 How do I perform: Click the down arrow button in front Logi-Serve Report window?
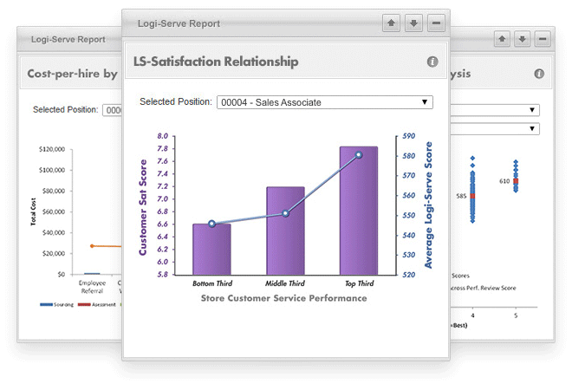click(x=413, y=23)
